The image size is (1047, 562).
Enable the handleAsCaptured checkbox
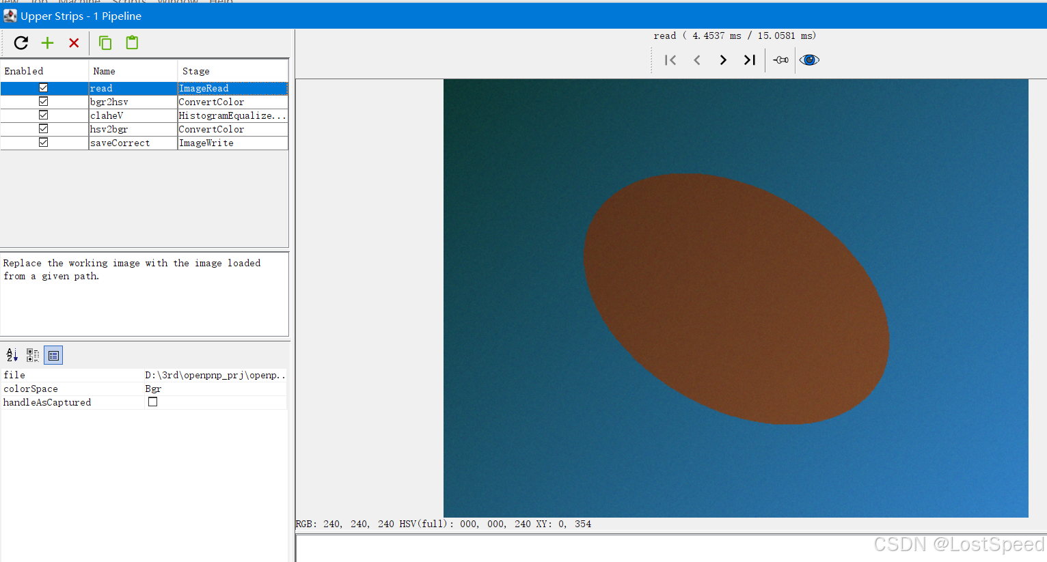(153, 402)
